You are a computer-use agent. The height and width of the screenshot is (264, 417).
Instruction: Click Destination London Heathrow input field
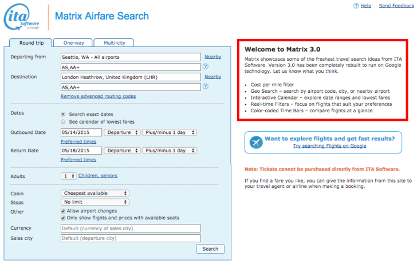[131, 77]
